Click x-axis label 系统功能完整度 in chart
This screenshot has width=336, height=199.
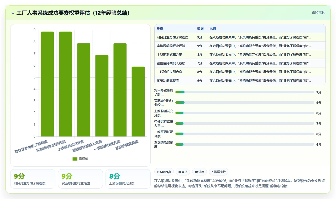click(x=127, y=145)
